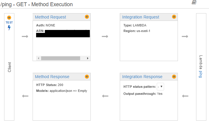Click the Client panel label
The height and width of the screenshot is (123, 209).
[x=9, y=67]
